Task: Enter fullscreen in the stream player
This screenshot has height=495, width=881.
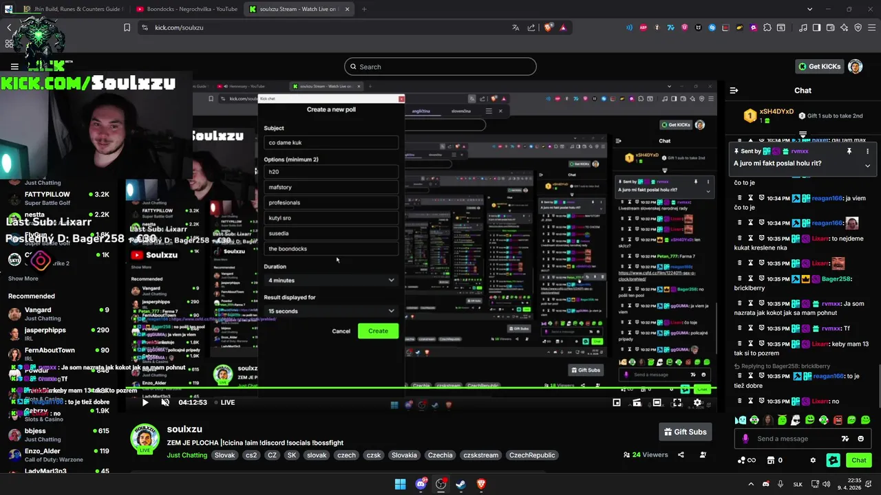Action: click(677, 402)
